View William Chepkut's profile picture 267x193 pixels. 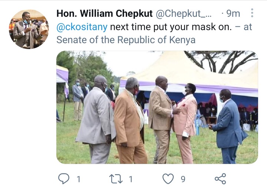(x=29, y=29)
